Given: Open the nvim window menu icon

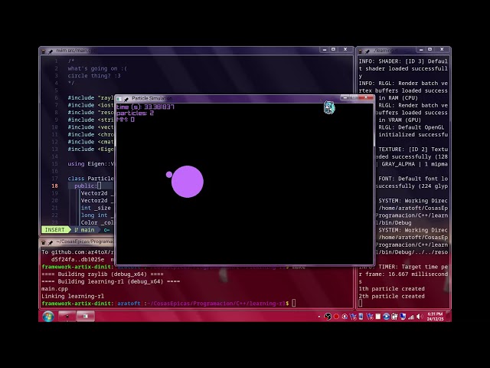Looking at the screenshot, I should 44,51.
